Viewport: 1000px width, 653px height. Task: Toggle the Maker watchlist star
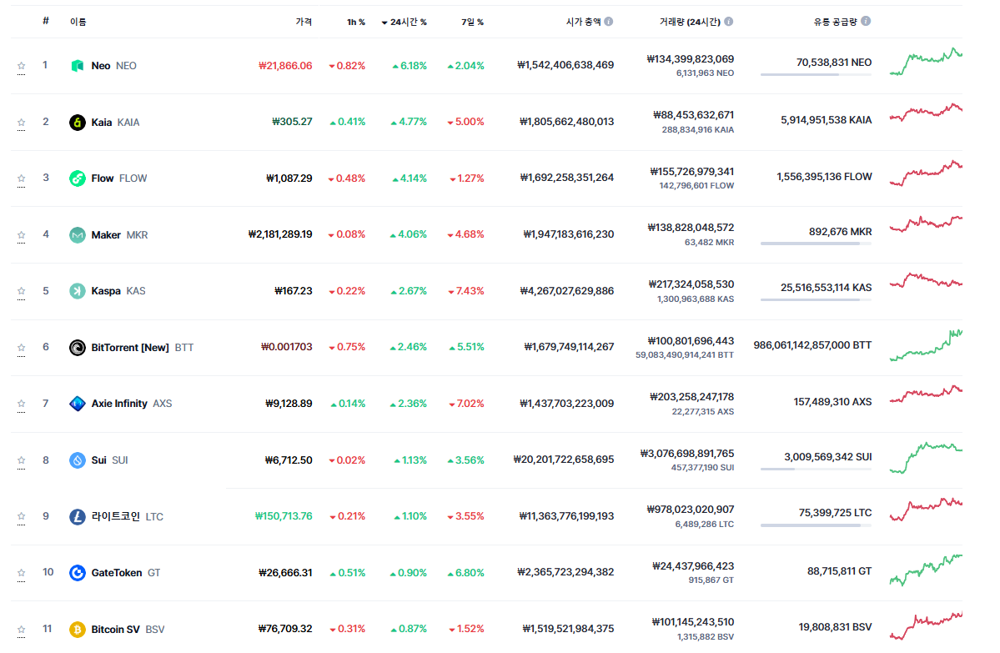pos(21,234)
